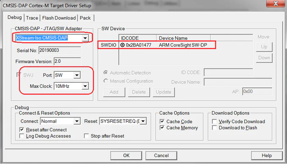Image resolution: width=287 pixels, height=164 pixels.
Task: Open Help for the driver setup
Action: pyautogui.click(x=267, y=156)
